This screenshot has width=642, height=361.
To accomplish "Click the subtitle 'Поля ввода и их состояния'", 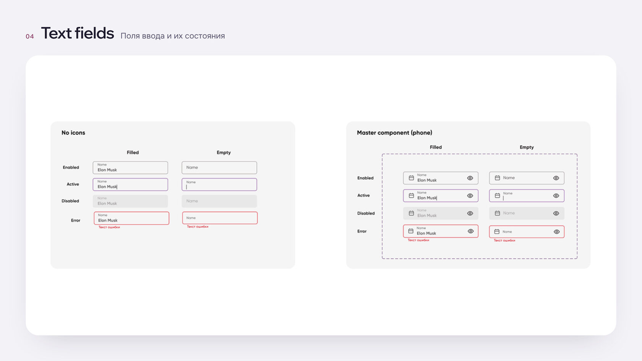I will coord(173,36).
